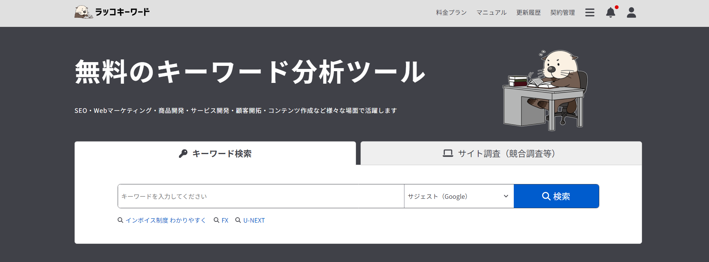Open the 更新履歴 update history

click(x=528, y=12)
